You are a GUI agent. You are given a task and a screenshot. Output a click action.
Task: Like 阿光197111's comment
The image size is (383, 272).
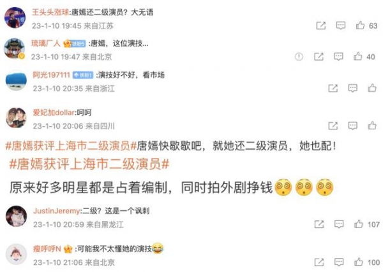pos(372,88)
